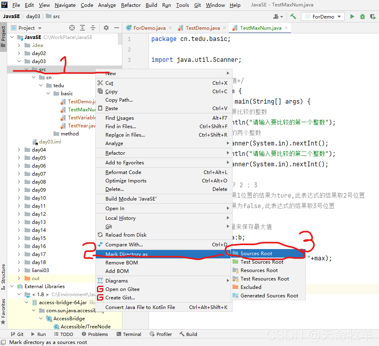Select Test Sources Root option

(x=268, y=262)
